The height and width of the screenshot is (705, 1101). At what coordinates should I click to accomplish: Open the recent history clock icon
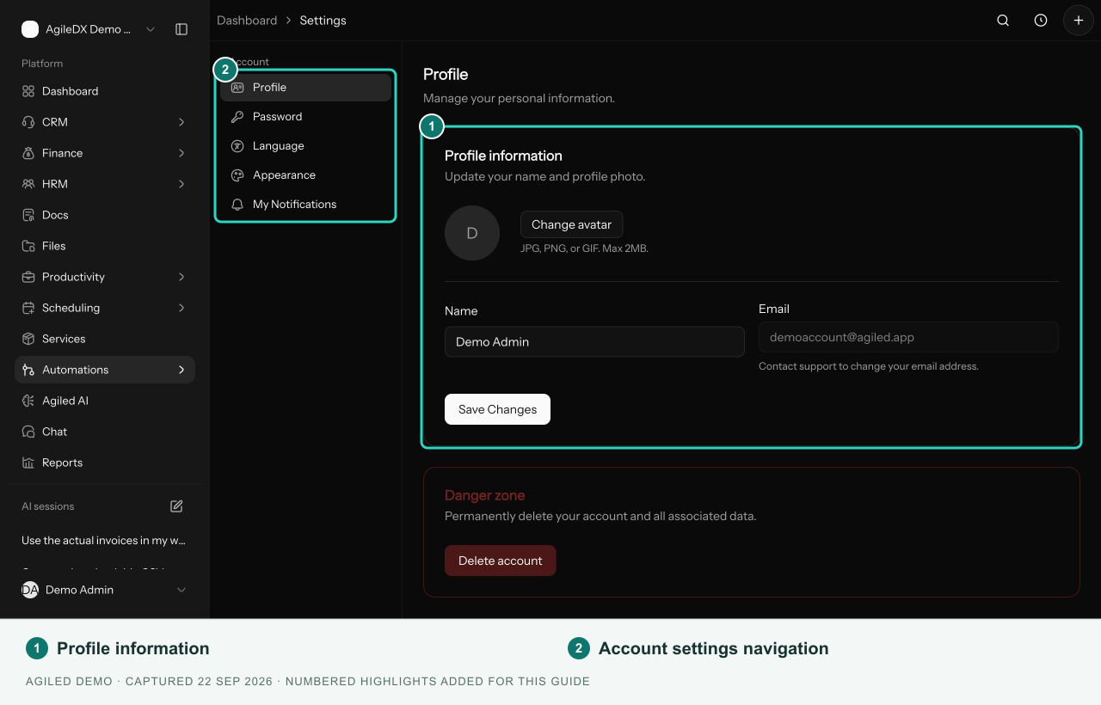1041,21
